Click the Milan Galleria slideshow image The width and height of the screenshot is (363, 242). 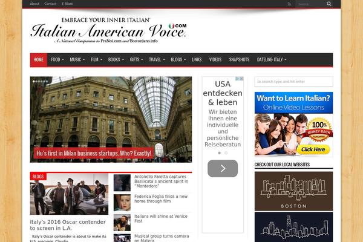111,119
